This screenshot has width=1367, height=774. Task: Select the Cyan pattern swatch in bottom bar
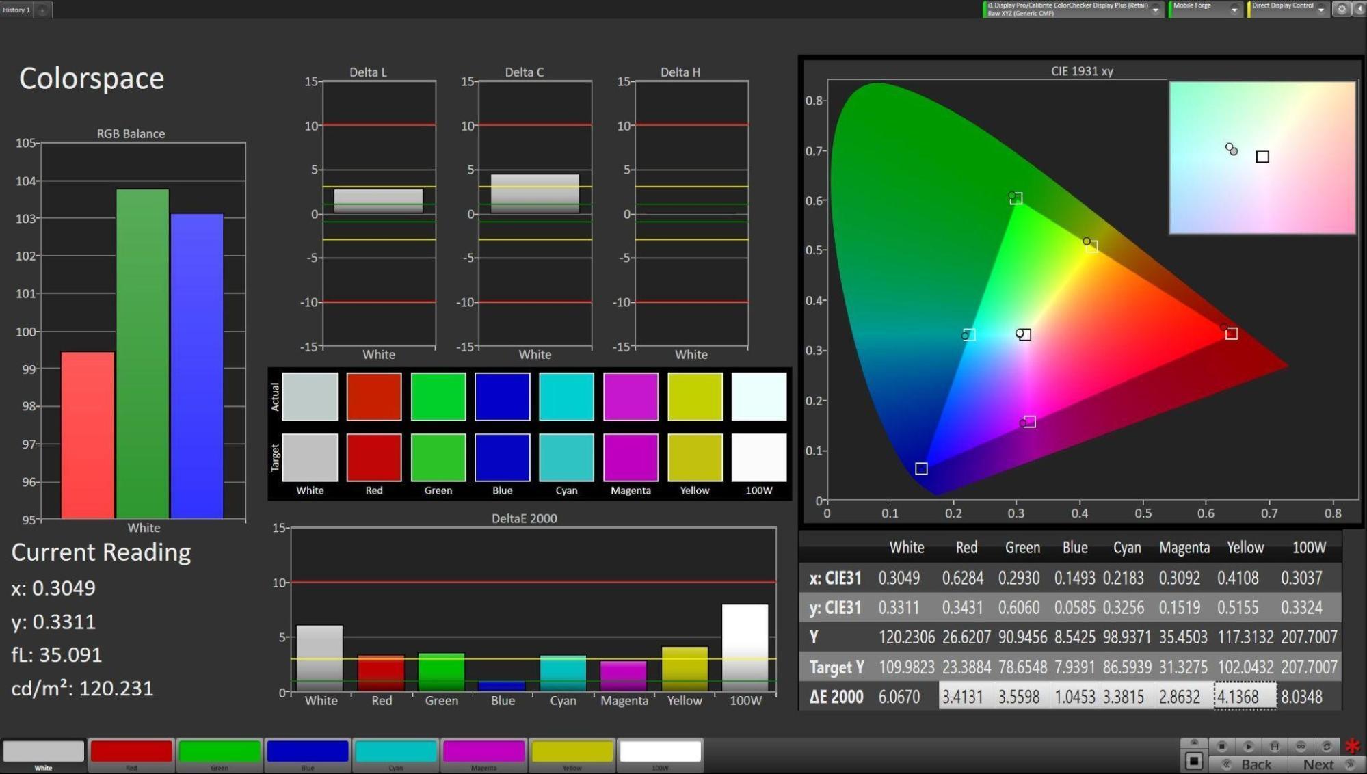[x=396, y=755]
